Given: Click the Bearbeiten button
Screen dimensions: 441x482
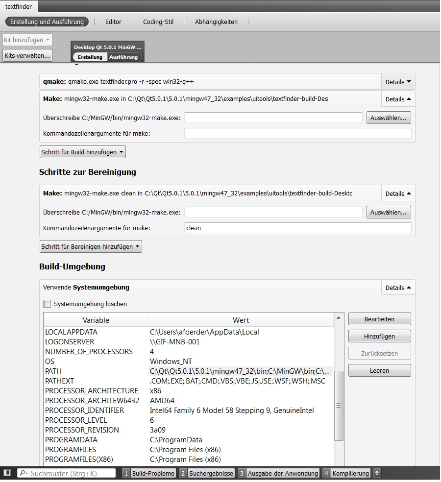Looking at the screenshot, I should tap(379, 319).
